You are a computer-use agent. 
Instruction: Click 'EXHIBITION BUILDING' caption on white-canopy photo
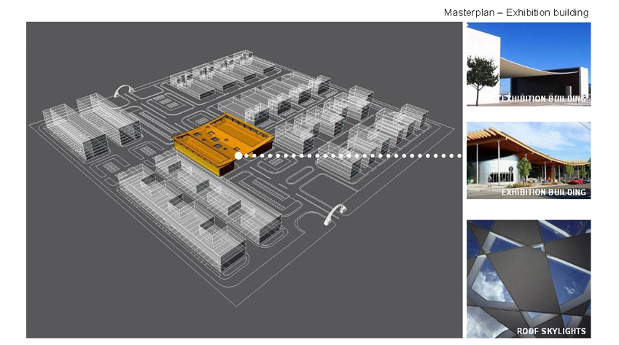point(544,98)
